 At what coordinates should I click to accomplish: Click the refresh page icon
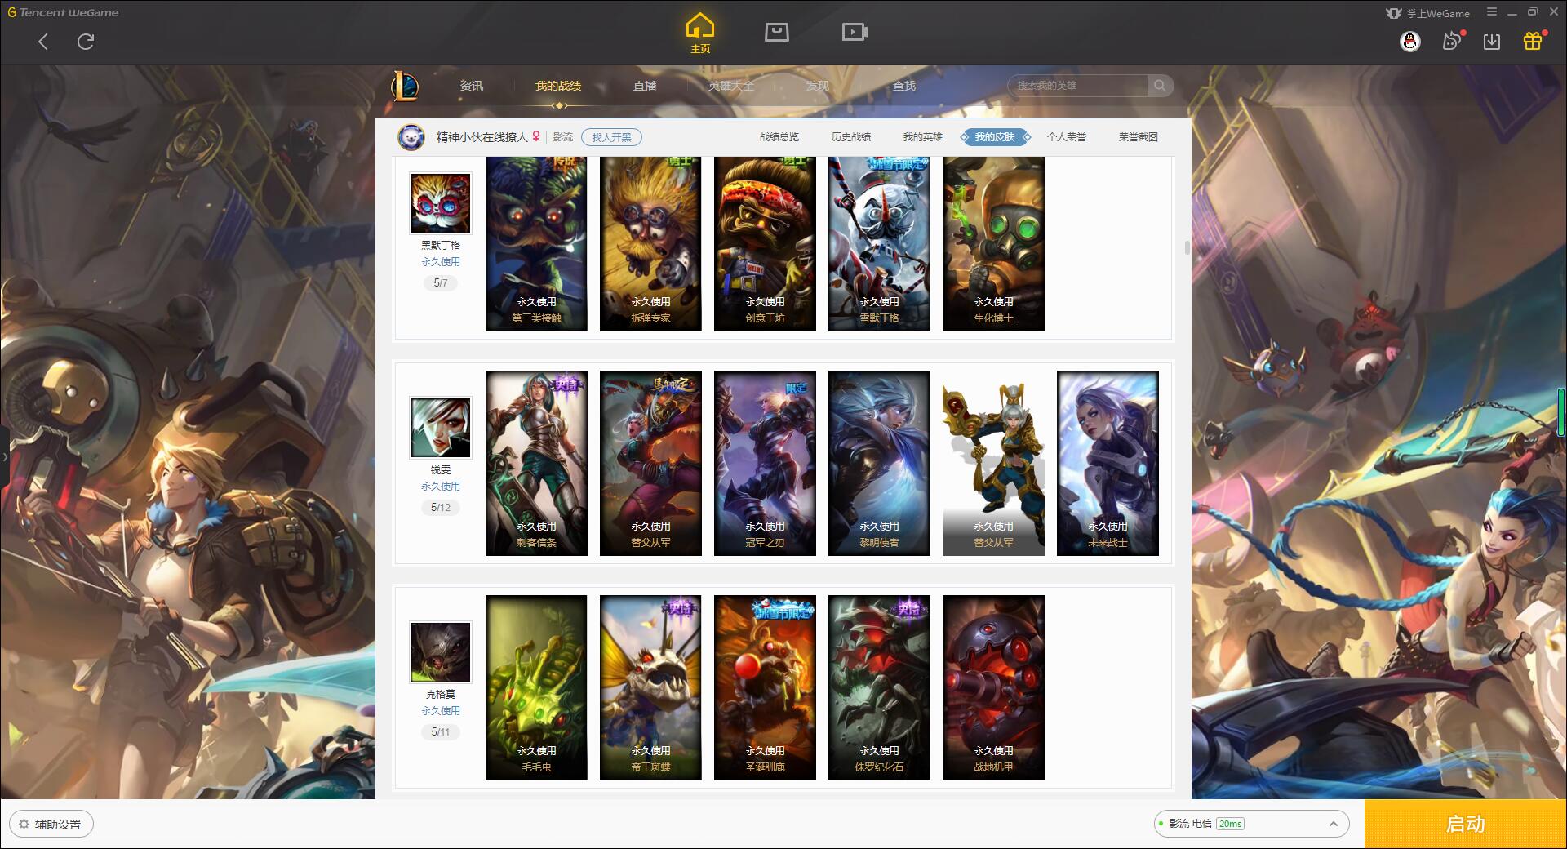(86, 42)
